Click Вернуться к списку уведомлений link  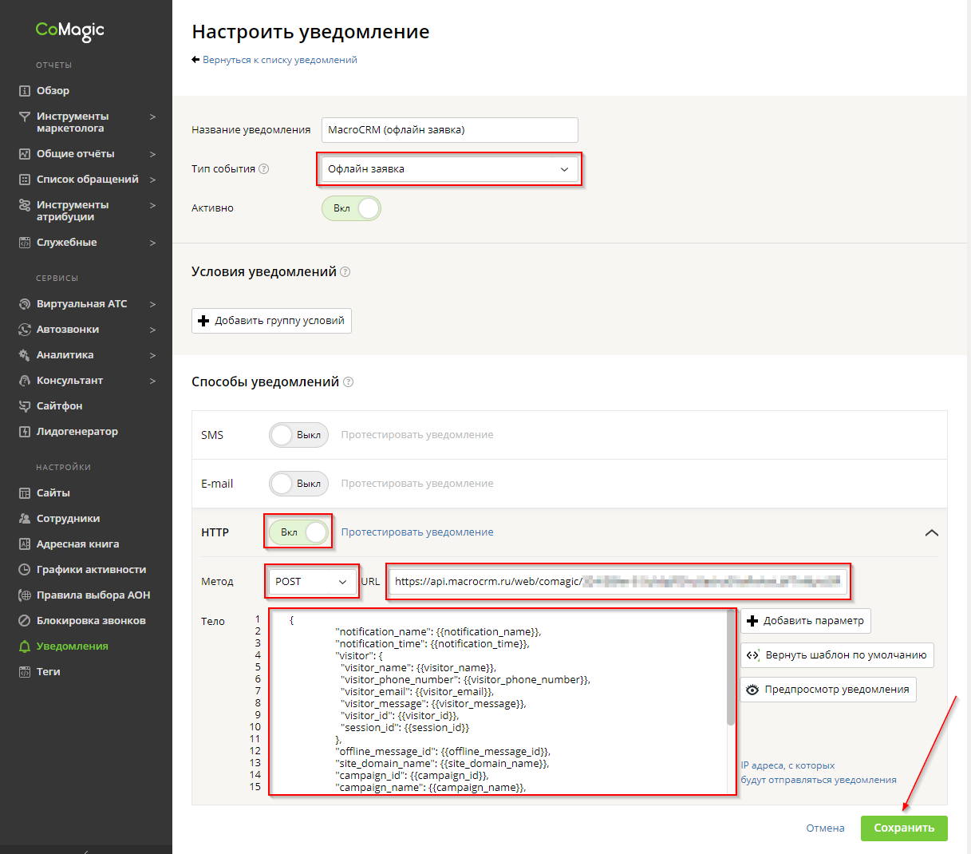(x=279, y=60)
